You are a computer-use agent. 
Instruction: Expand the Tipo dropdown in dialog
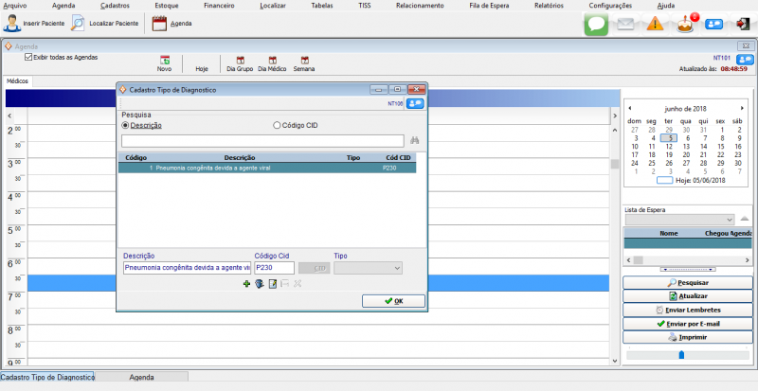tap(397, 268)
